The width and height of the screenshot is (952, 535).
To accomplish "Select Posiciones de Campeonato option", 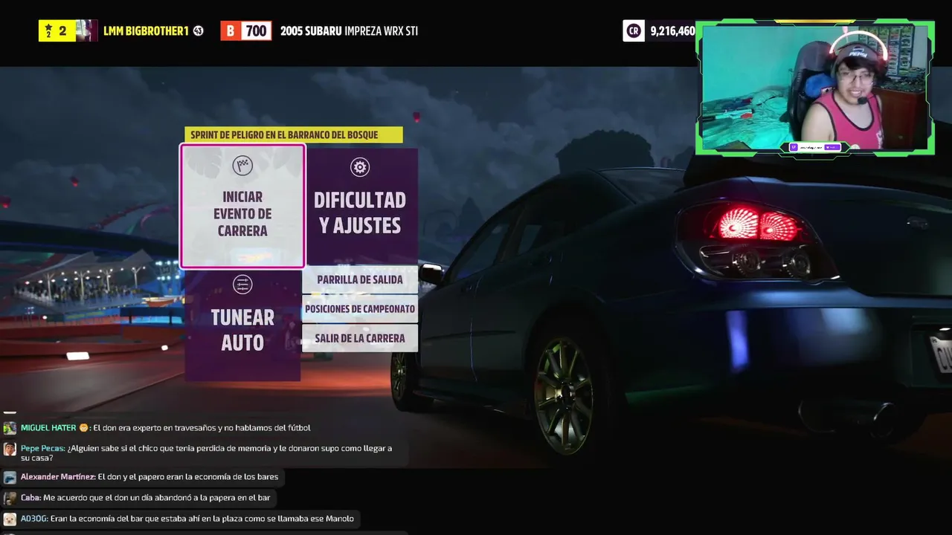I will point(360,308).
